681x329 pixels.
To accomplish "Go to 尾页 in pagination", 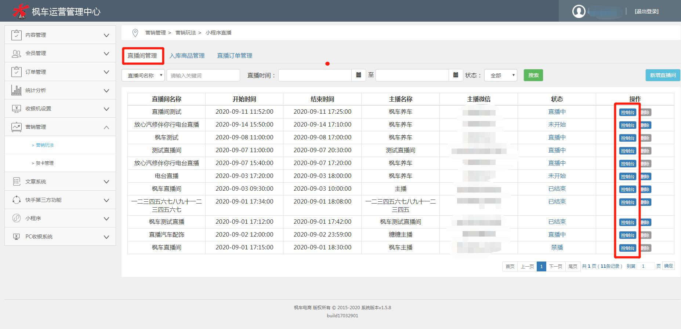I will tap(573, 266).
